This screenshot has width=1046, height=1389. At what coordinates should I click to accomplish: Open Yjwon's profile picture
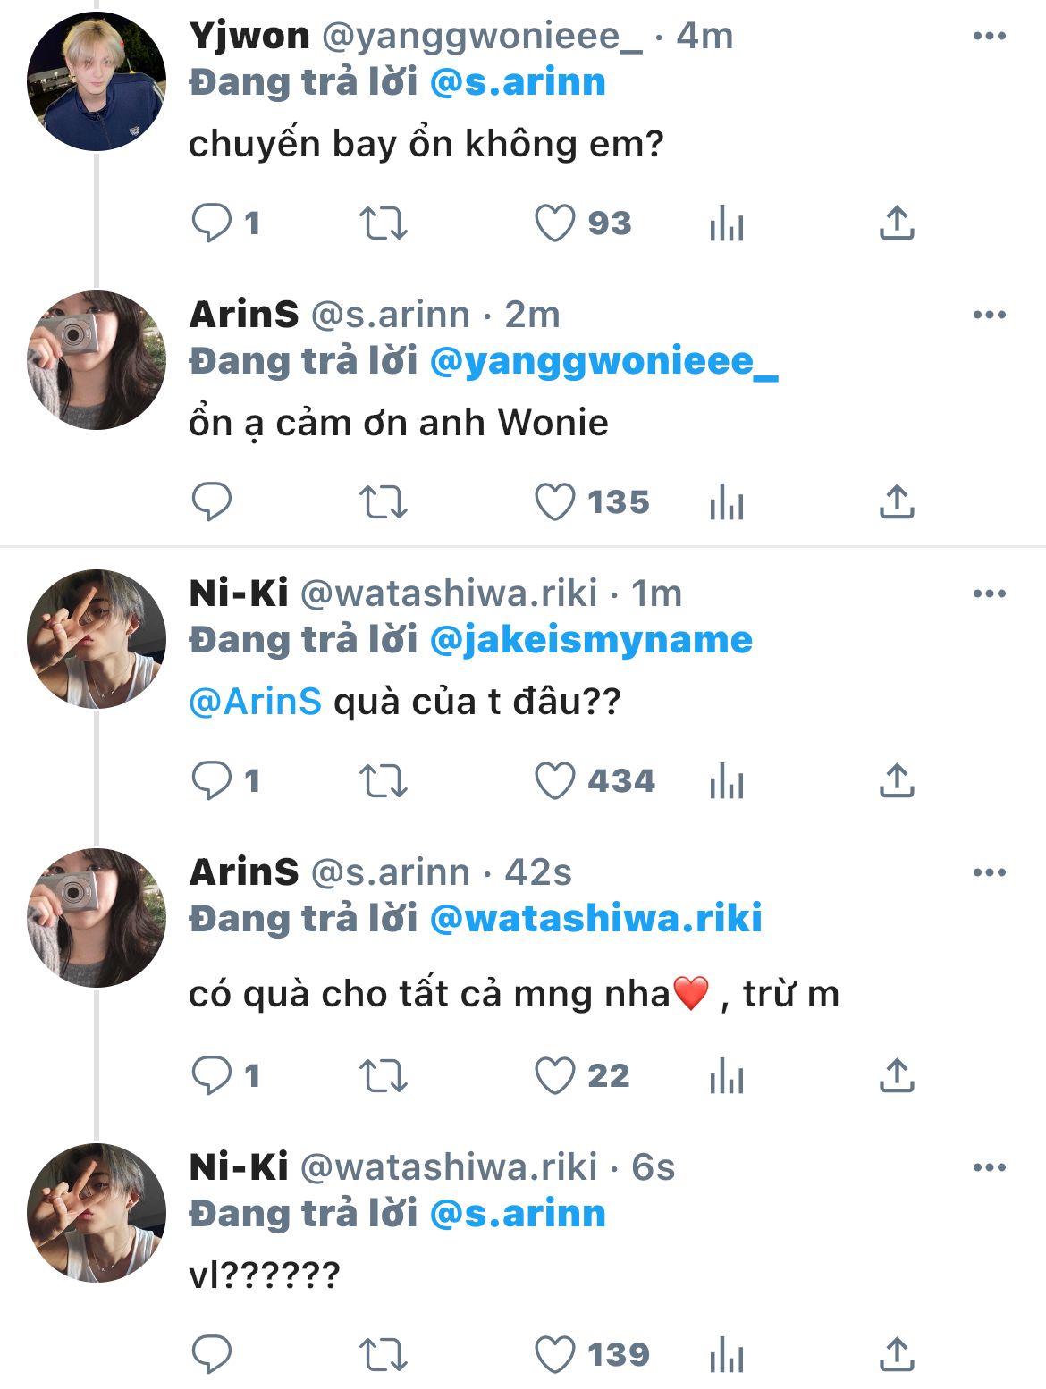(x=97, y=81)
